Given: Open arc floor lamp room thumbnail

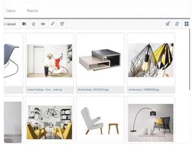Looking at the screenshot, I should tap(151, 123).
